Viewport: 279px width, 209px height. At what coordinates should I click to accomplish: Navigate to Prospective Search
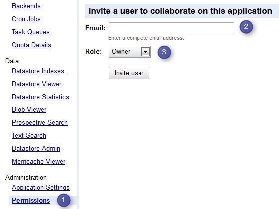[40, 123]
